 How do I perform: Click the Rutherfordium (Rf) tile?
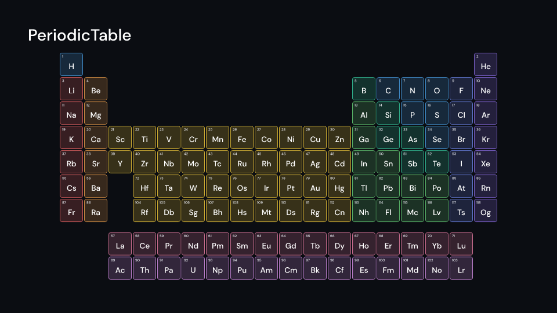144,210
